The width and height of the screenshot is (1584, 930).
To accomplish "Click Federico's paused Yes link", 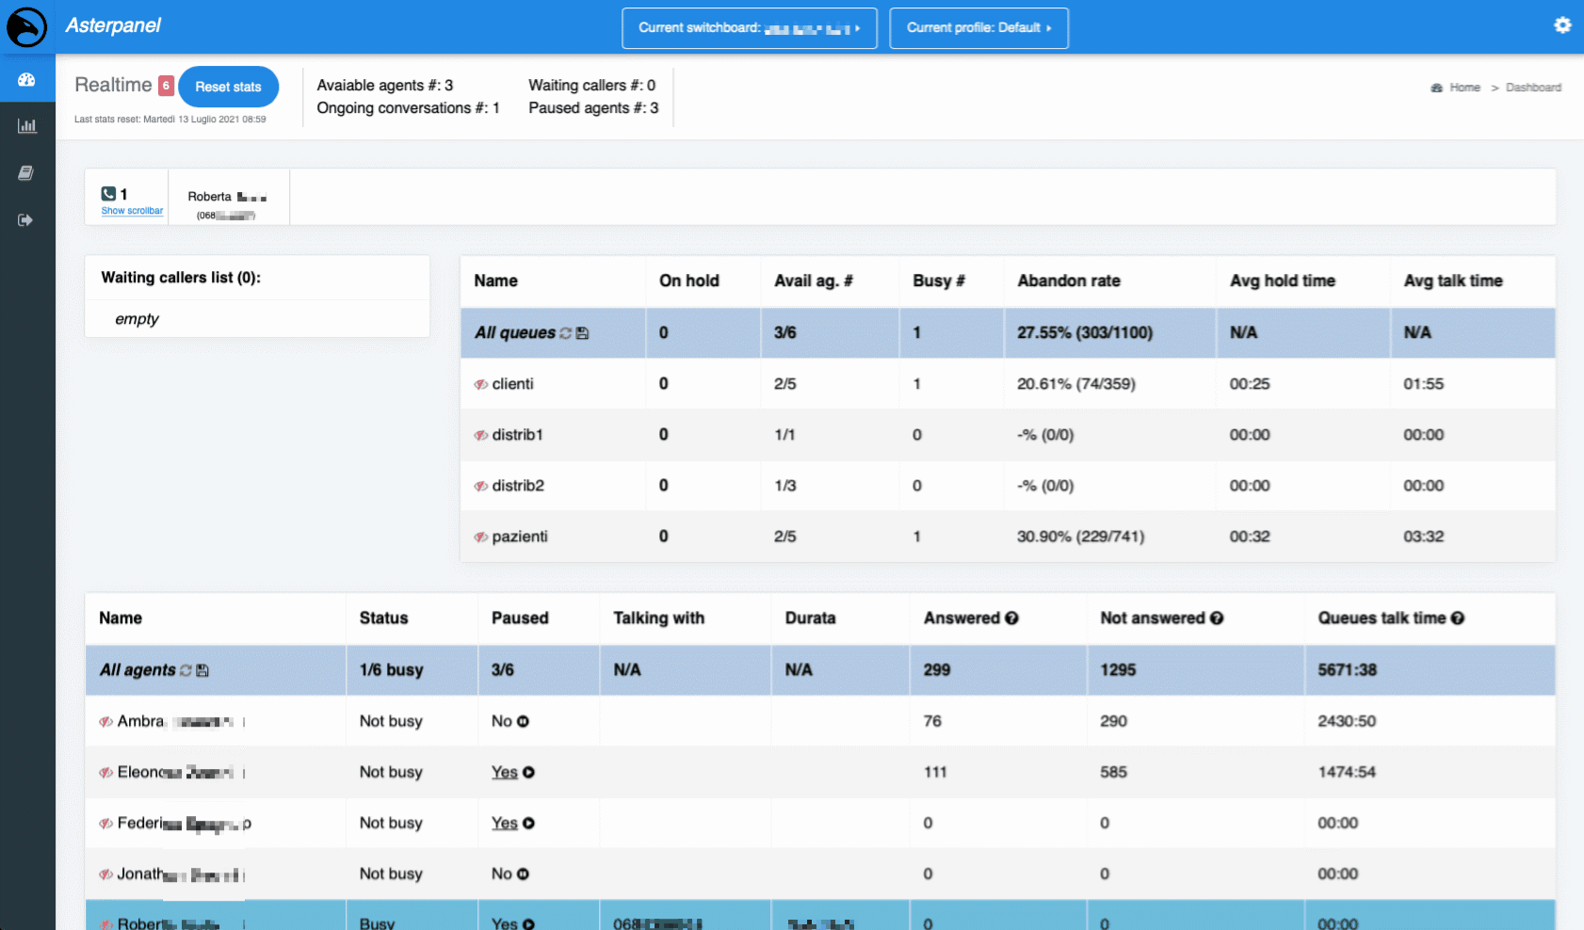I will tap(505, 823).
